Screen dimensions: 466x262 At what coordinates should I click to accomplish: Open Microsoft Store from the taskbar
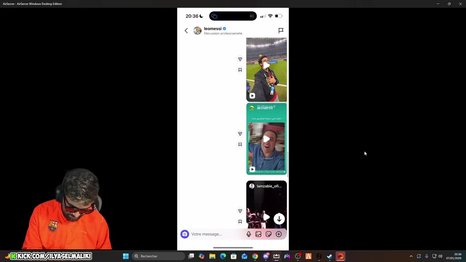pos(234,256)
